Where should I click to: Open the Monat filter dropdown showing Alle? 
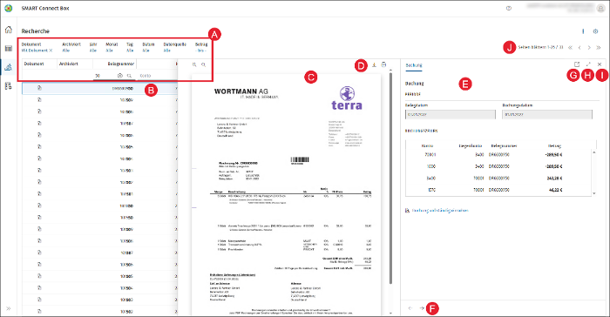pyautogui.click(x=109, y=51)
